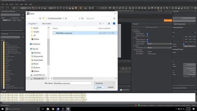
Task: Click the help question mark icon in Open dialog
Action: [x=114, y=23]
